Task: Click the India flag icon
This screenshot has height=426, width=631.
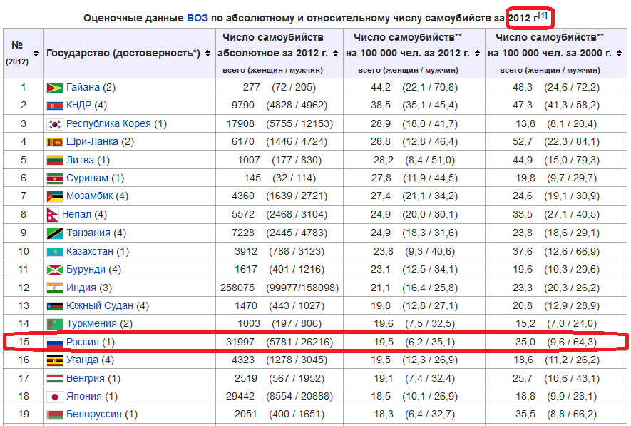Action: 54,288
